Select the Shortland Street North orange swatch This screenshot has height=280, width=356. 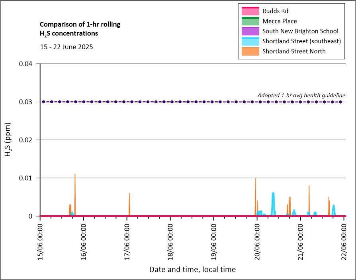[x=250, y=51]
